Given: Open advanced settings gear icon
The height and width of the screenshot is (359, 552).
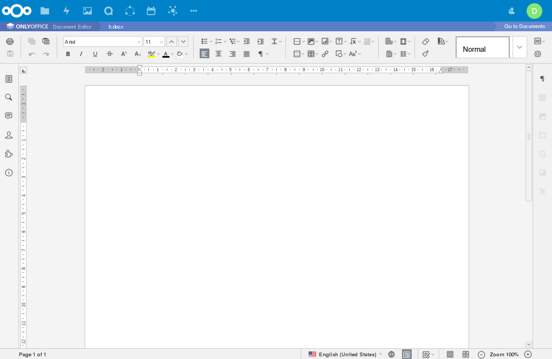Looking at the screenshot, I should pos(537,54).
